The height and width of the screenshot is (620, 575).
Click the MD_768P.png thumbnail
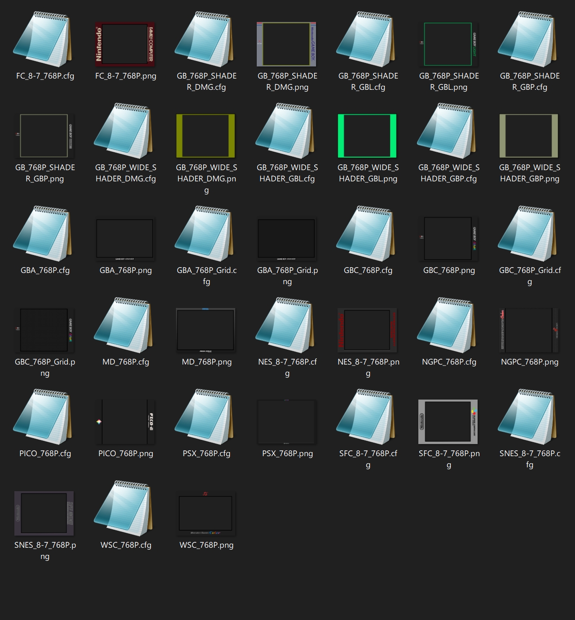206,330
